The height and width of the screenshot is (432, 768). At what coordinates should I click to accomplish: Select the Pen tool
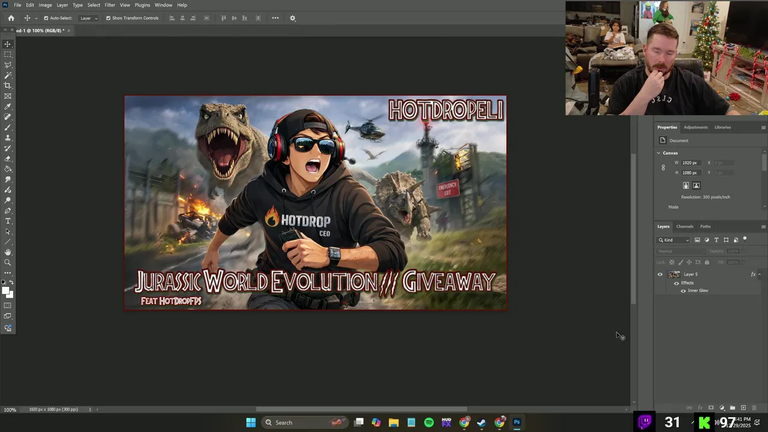point(8,211)
